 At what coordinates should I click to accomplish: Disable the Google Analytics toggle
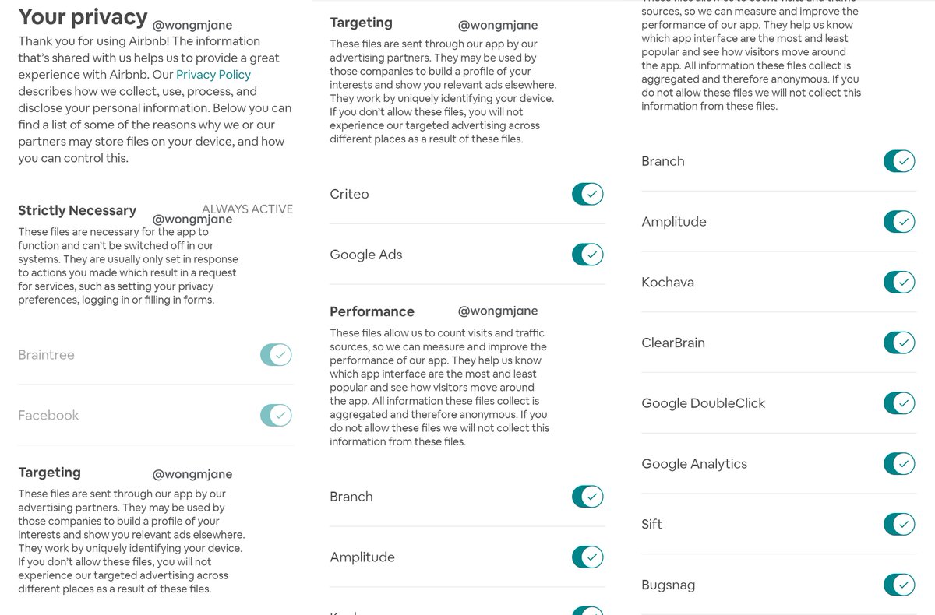click(899, 464)
